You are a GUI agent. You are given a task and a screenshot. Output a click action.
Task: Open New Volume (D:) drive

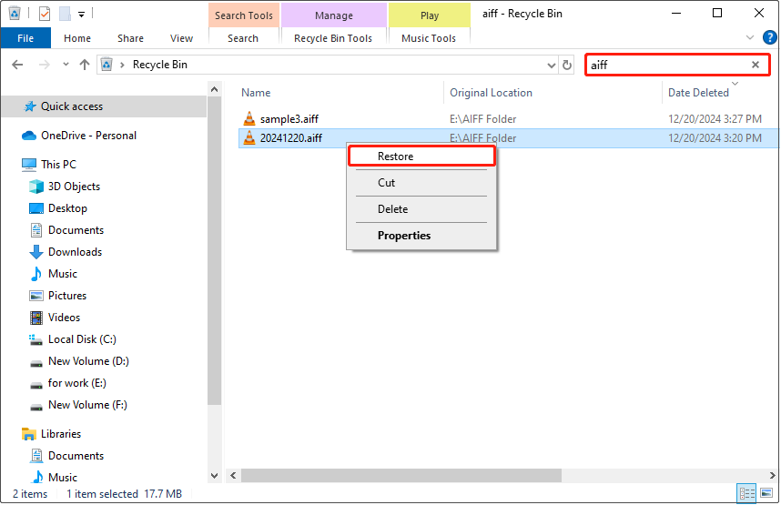[88, 361]
